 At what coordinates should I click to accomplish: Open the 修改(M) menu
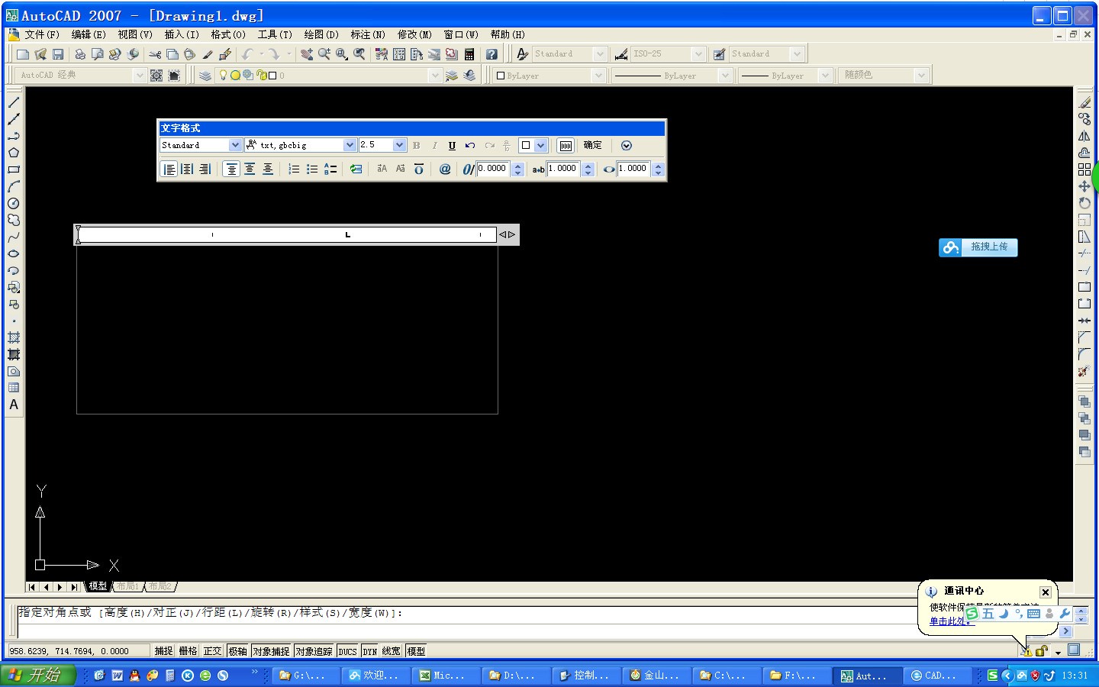pos(414,34)
